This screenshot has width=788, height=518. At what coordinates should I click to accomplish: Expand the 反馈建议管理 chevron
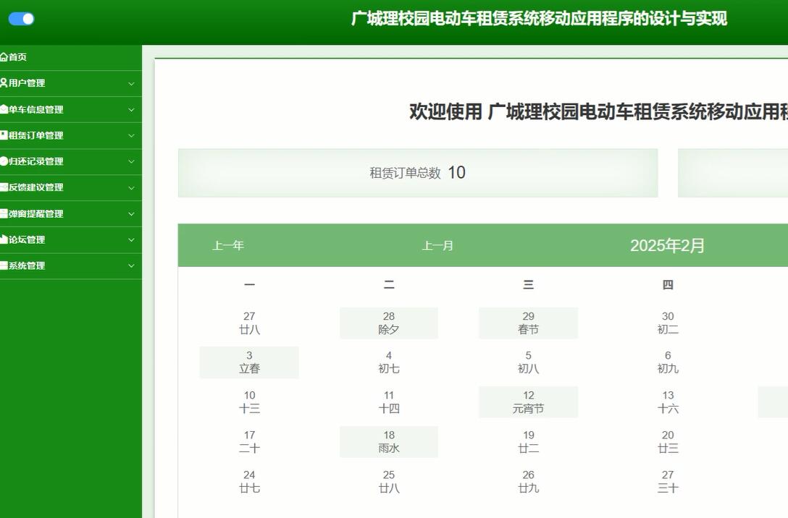click(131, 187)
